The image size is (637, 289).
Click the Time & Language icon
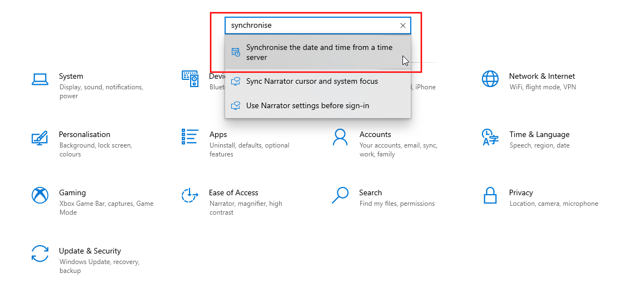click(490, 137)
